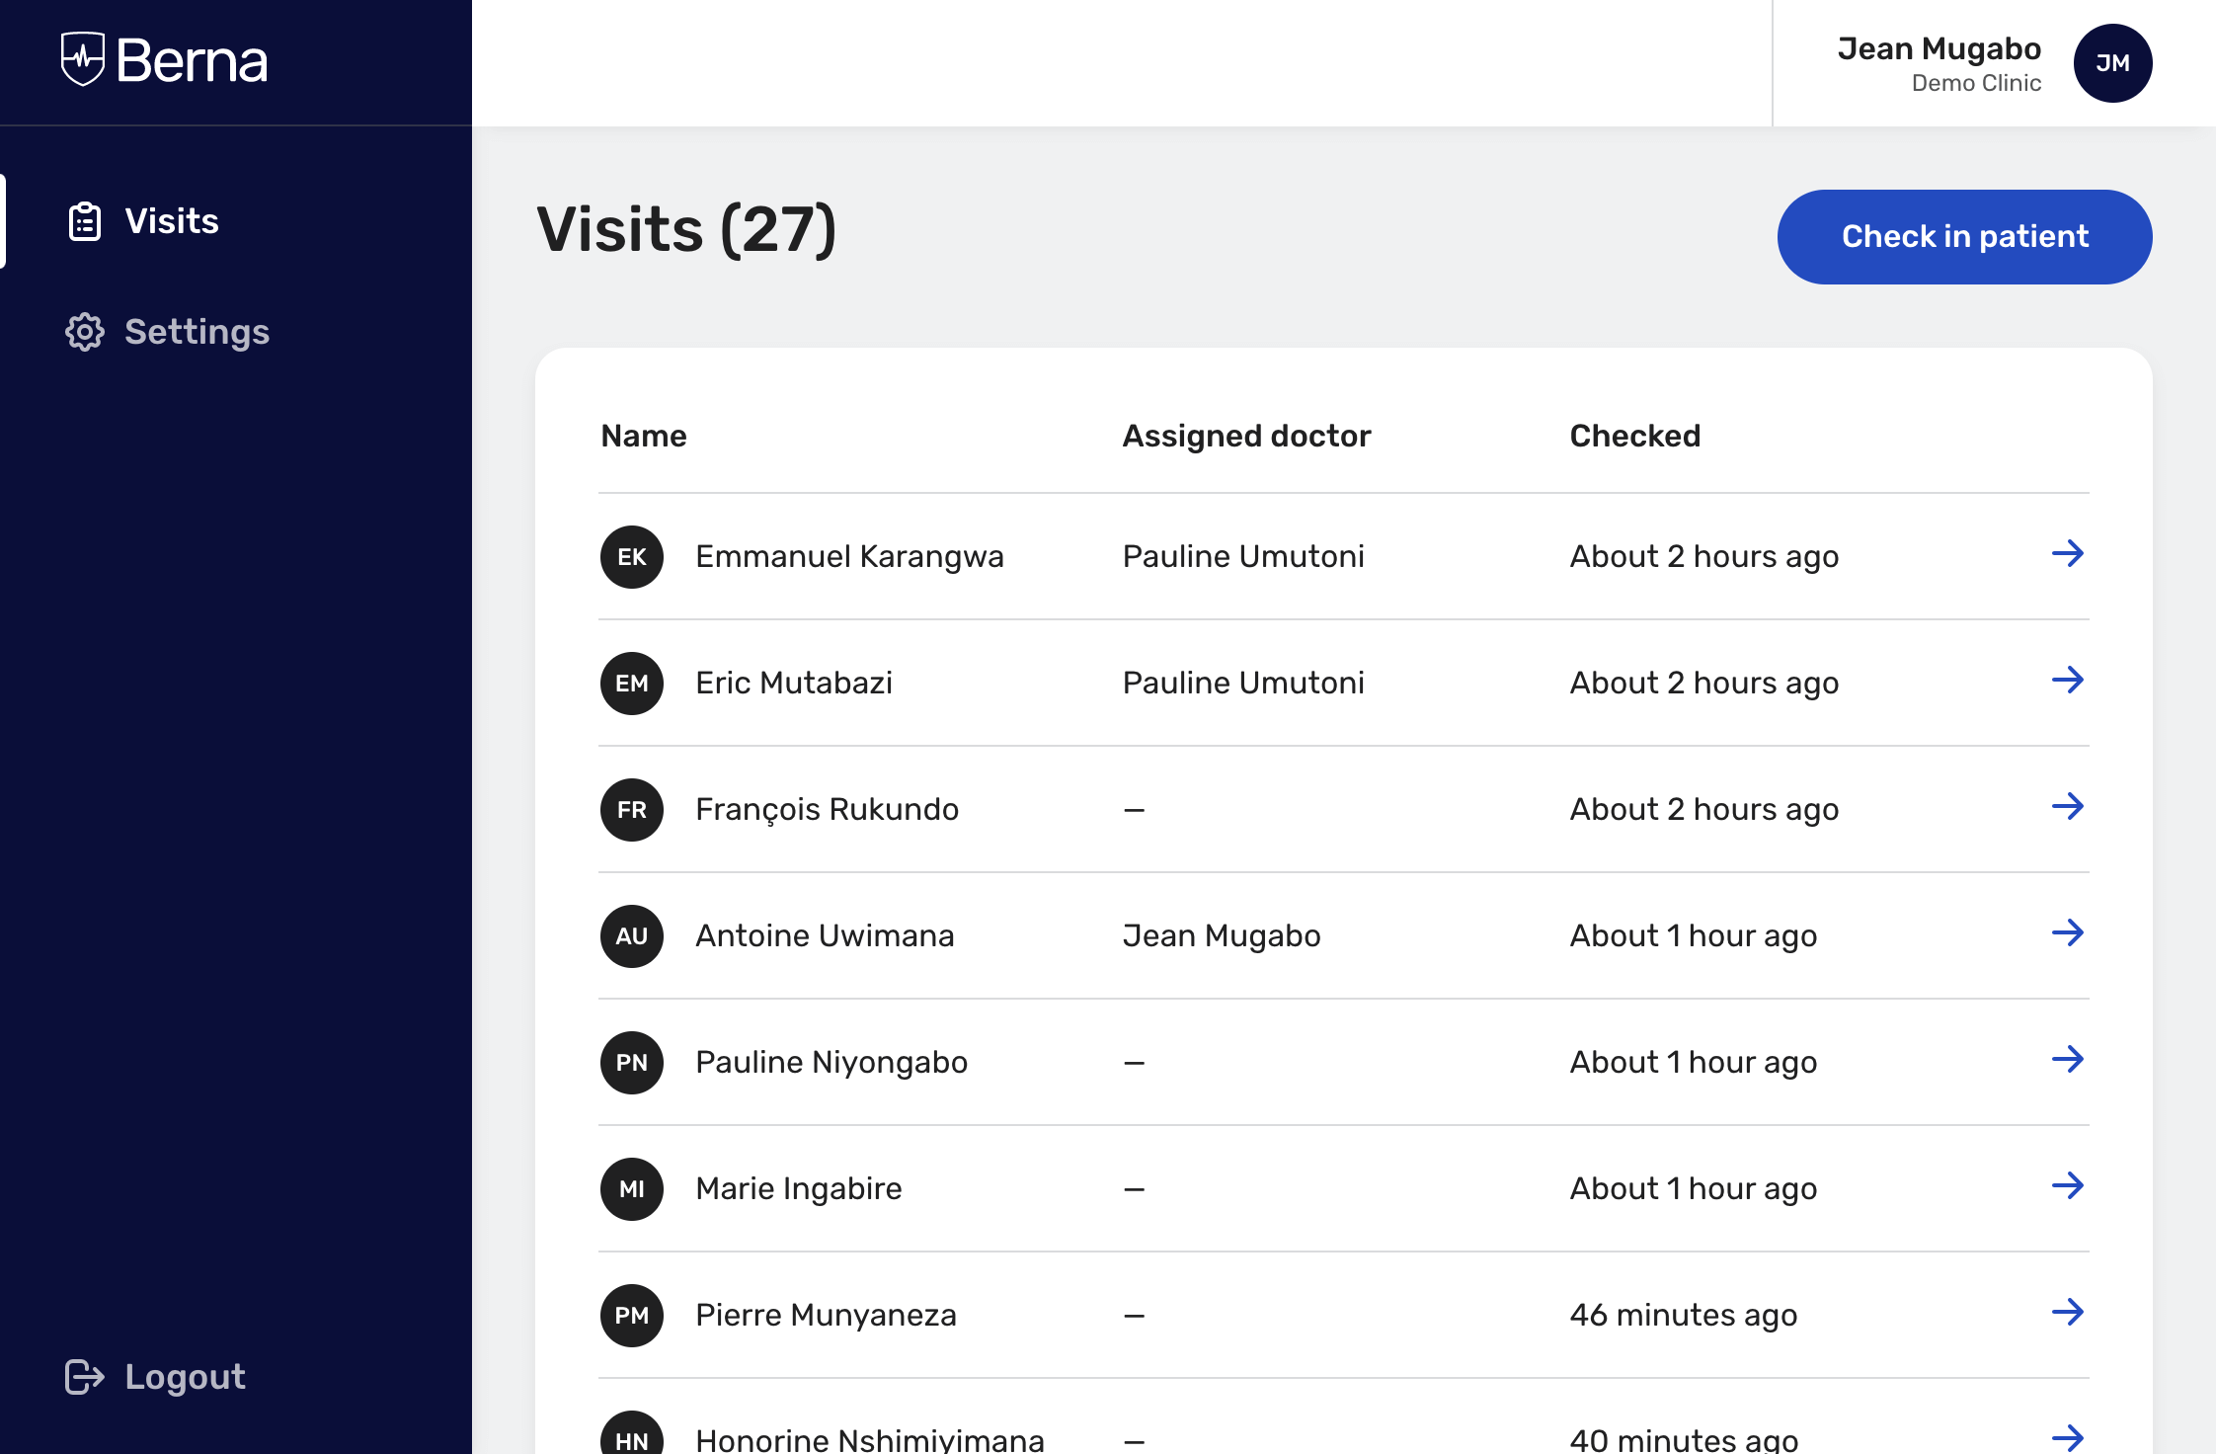The image size is (2216, 1454).
Task: Click the Assigned doctor column header
Action: coord(1246,436)
